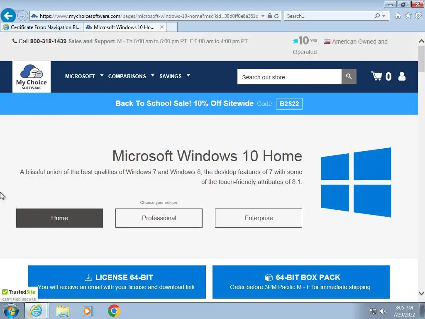Screen dimensions: 425x319
Task: Open the browser Tools gear icon
Action: click(418, 16)
